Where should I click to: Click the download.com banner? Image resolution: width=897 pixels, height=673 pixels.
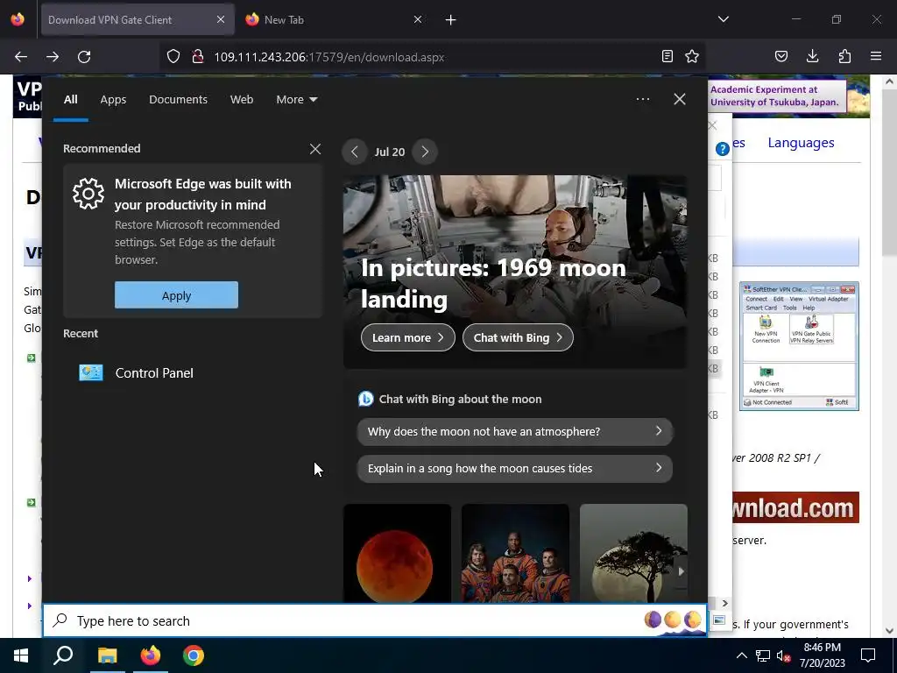click(795, 507)
